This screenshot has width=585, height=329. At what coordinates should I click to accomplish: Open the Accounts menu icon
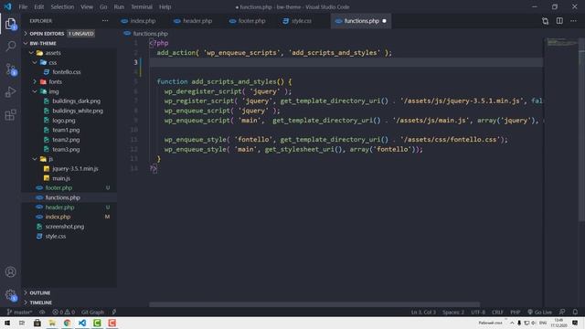10,272
